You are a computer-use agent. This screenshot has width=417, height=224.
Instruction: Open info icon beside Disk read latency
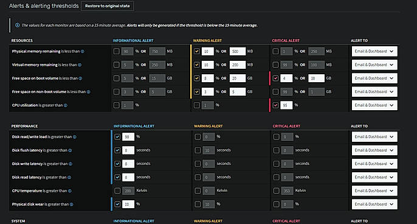point(69,177)
